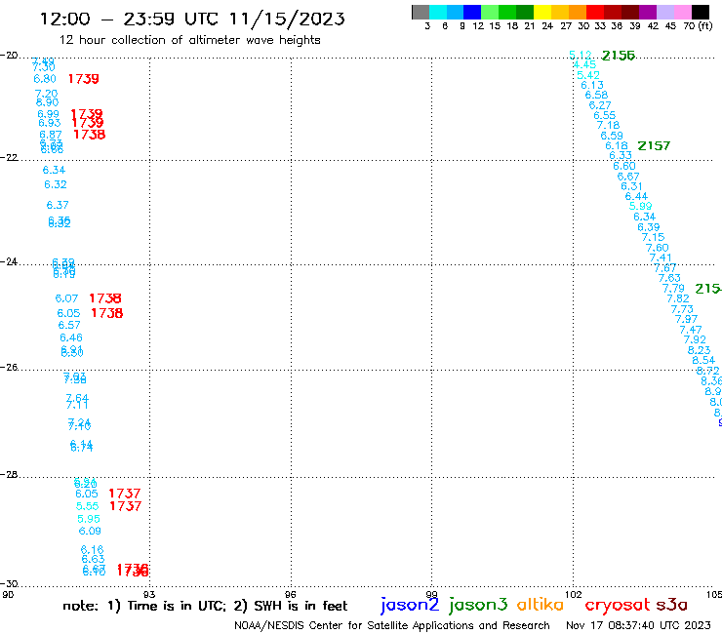Click the NOAA/NESDIS Center footer credit text
The width and height of the screenshot is (722, 634).
pos(392,626)
